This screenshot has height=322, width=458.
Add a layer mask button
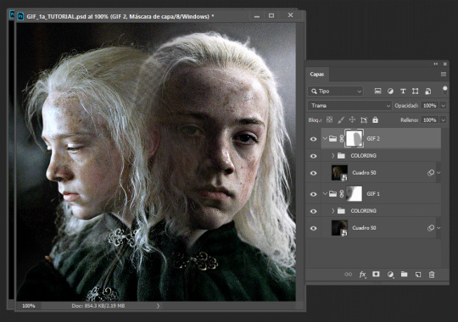[x=376, y=274]
